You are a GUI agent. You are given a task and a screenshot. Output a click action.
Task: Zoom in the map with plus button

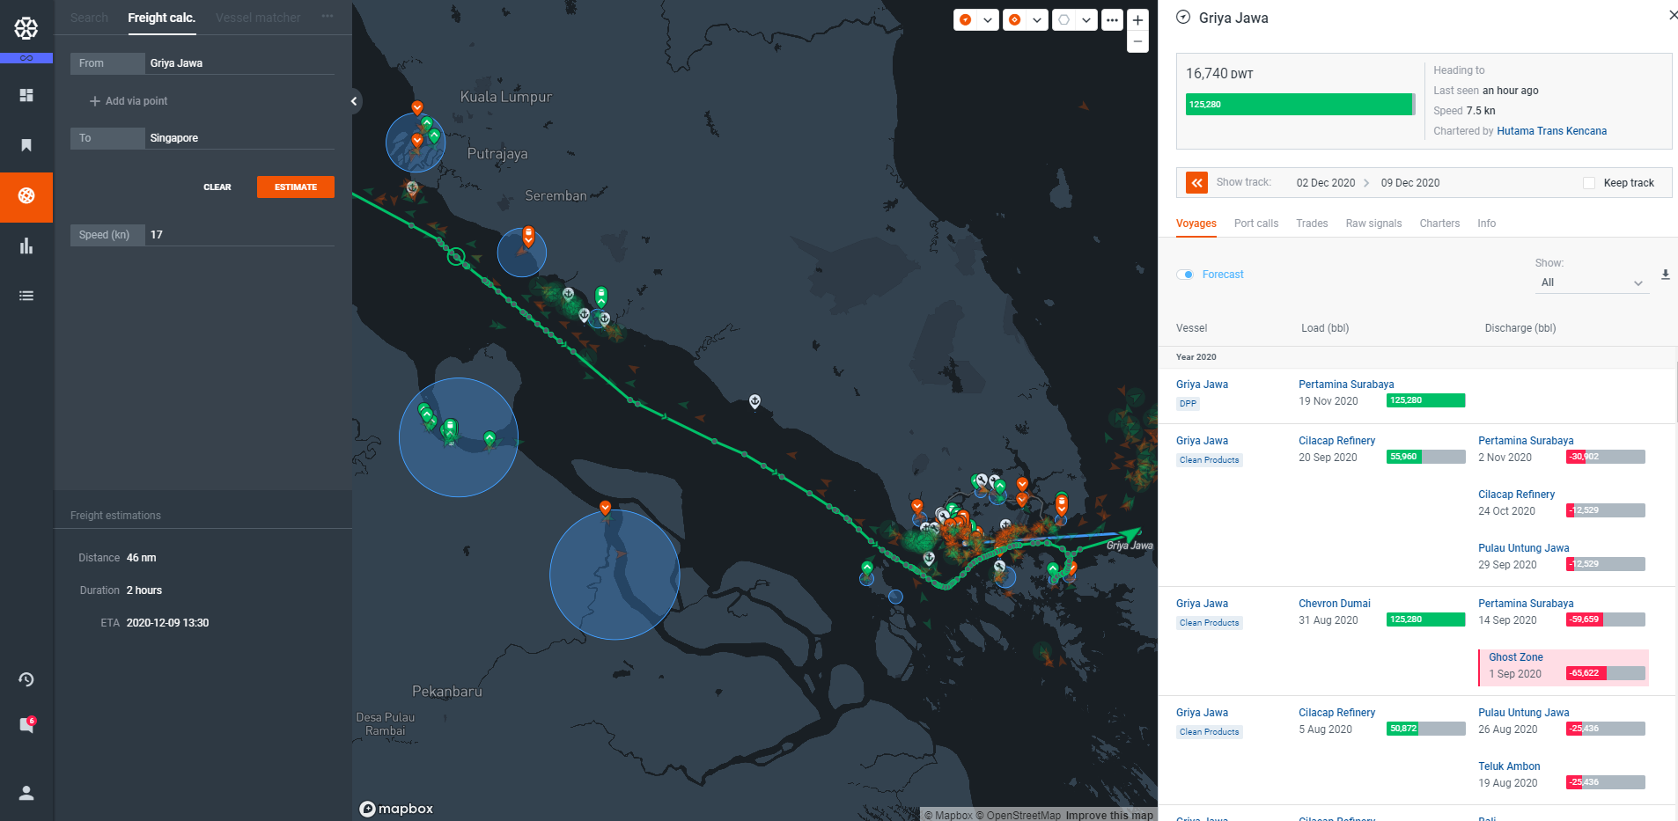(1137, 19)
